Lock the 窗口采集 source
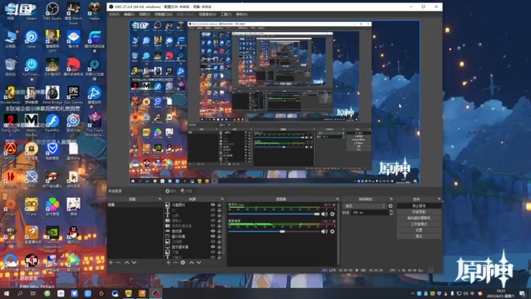This screenshot has width=531, height=299. [x=219, y=237]
